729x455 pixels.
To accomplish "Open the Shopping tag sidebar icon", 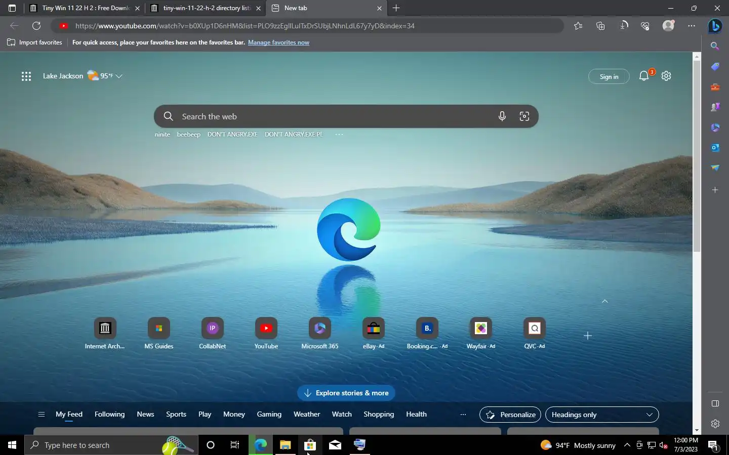I will (715, 67).
